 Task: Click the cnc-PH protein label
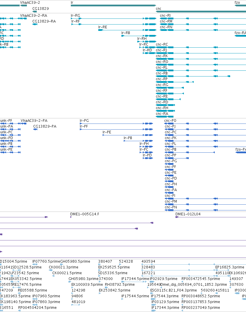[x=171, y=184]
